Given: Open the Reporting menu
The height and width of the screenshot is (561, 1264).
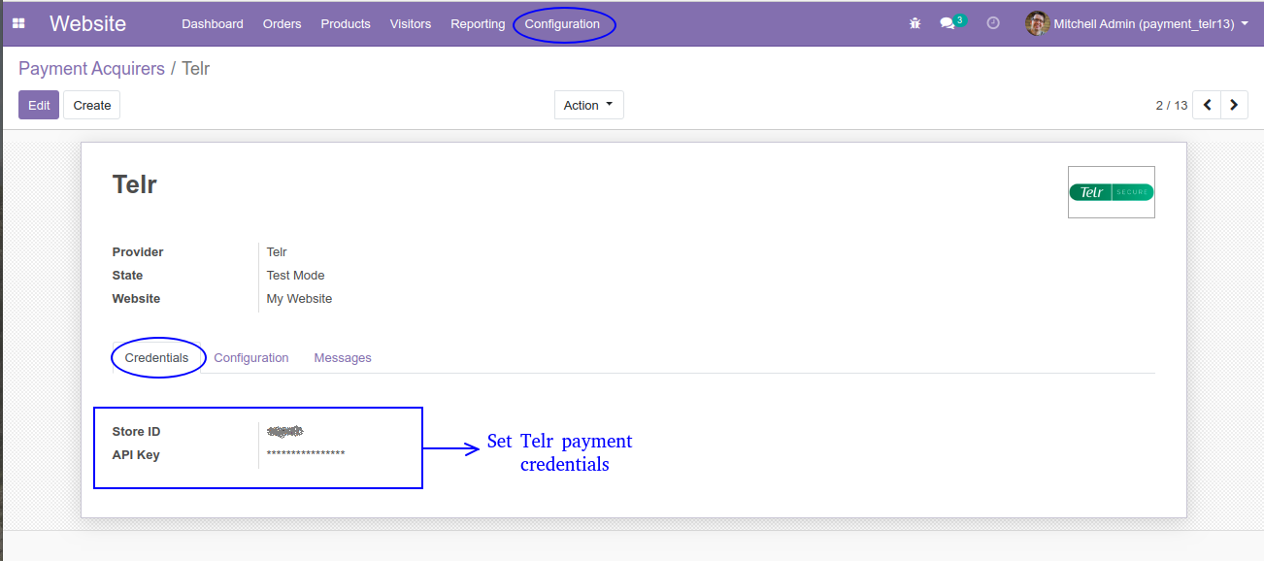Looking at the screenshot, I should click(x=478, y=23).
